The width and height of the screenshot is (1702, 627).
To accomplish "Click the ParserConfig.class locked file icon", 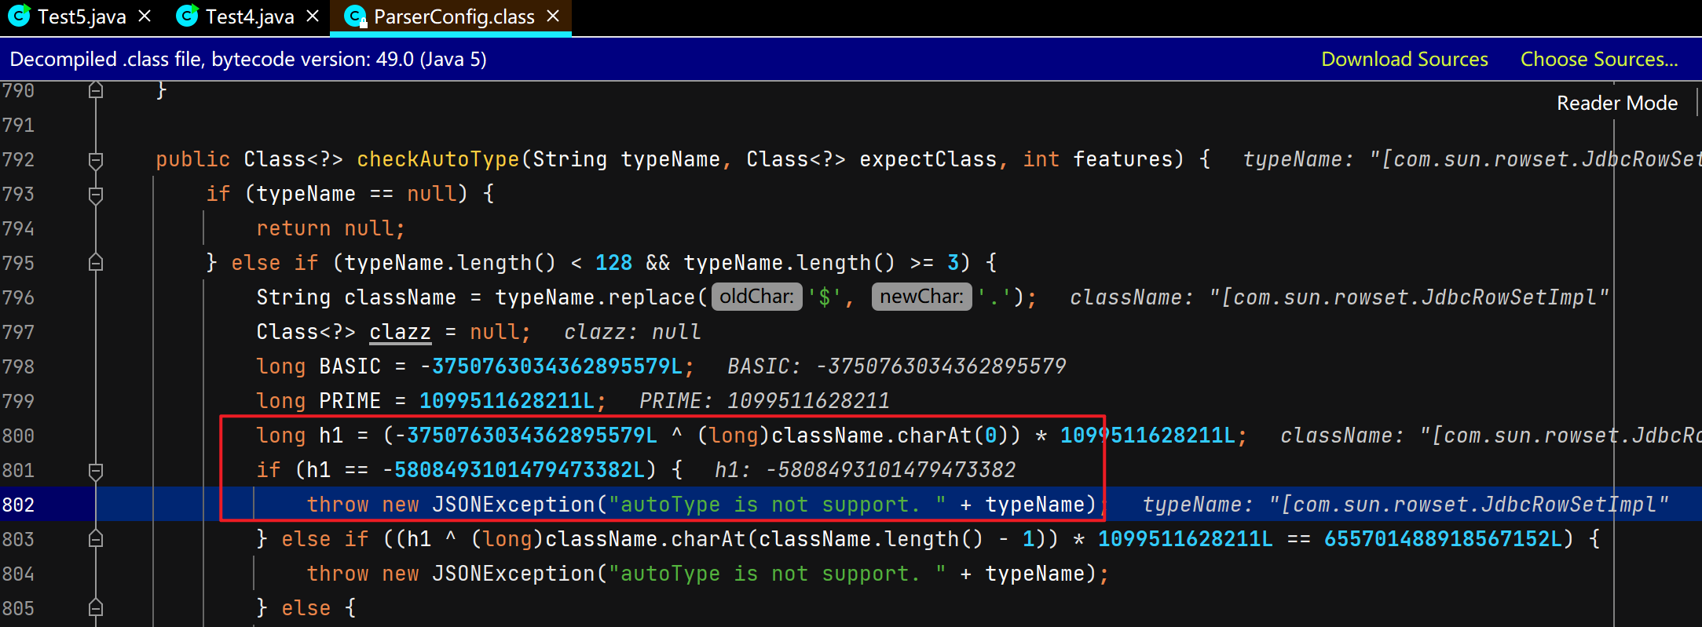I will [x=356, y=16].
